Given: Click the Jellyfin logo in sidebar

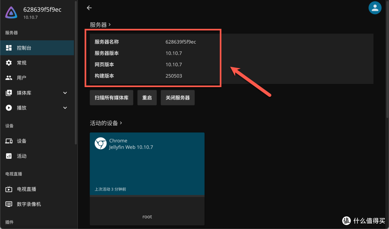Looking at the screenshot, I should (12, 12).
